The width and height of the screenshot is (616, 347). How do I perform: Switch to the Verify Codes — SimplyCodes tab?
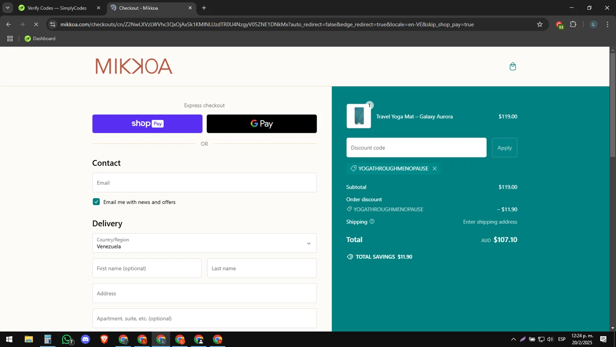point(57,8)
